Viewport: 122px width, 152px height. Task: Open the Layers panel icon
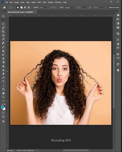coord(118,70)
